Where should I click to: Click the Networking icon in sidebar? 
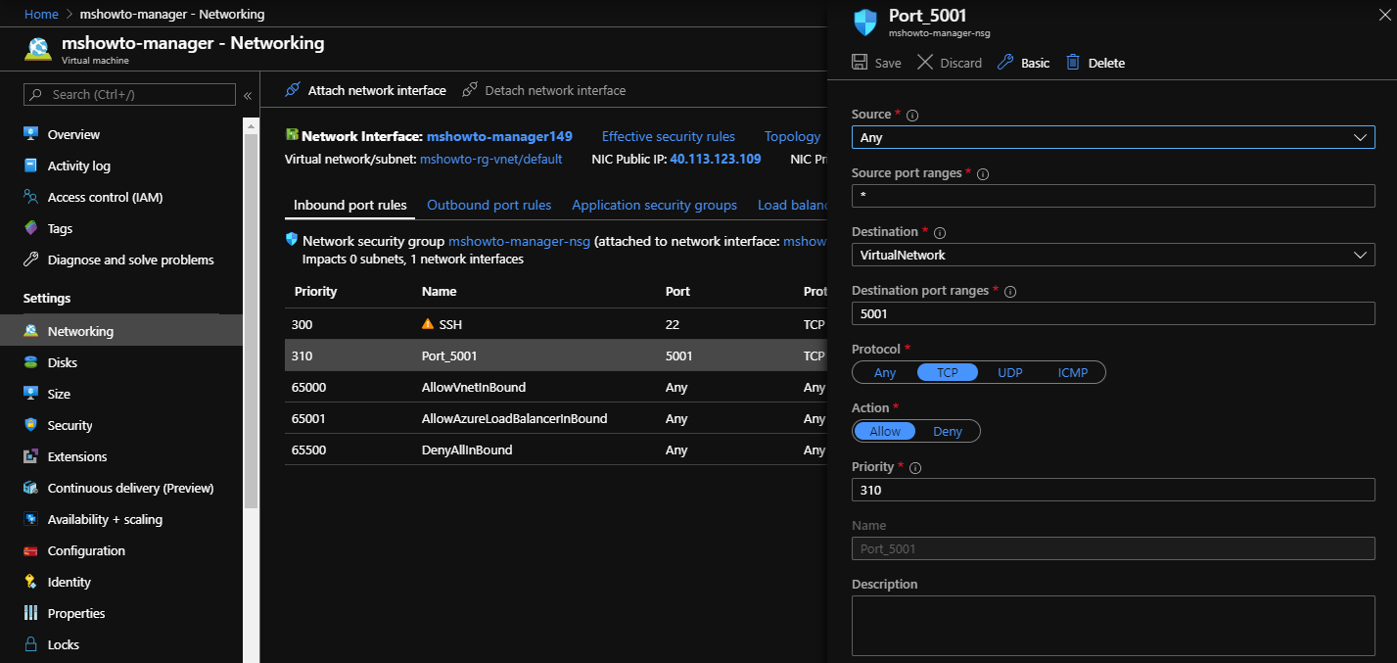click(x=30, y=331)
